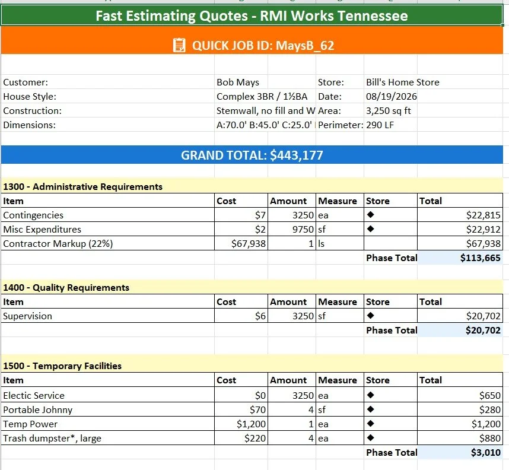Image resolution: width=509 pixels, height=470 pixels.
Task: Click the Perimeter value 290 LF
Action: [380, 125]
